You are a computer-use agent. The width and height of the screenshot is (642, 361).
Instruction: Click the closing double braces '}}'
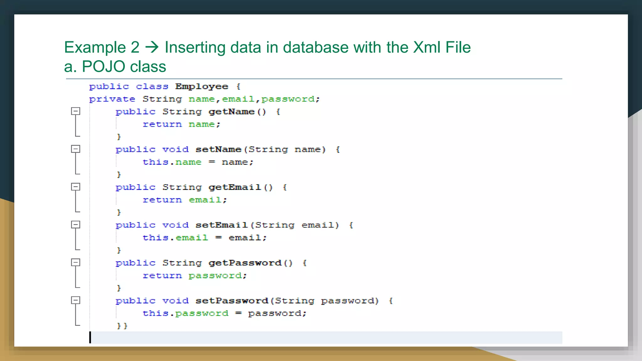coord(122,326)
